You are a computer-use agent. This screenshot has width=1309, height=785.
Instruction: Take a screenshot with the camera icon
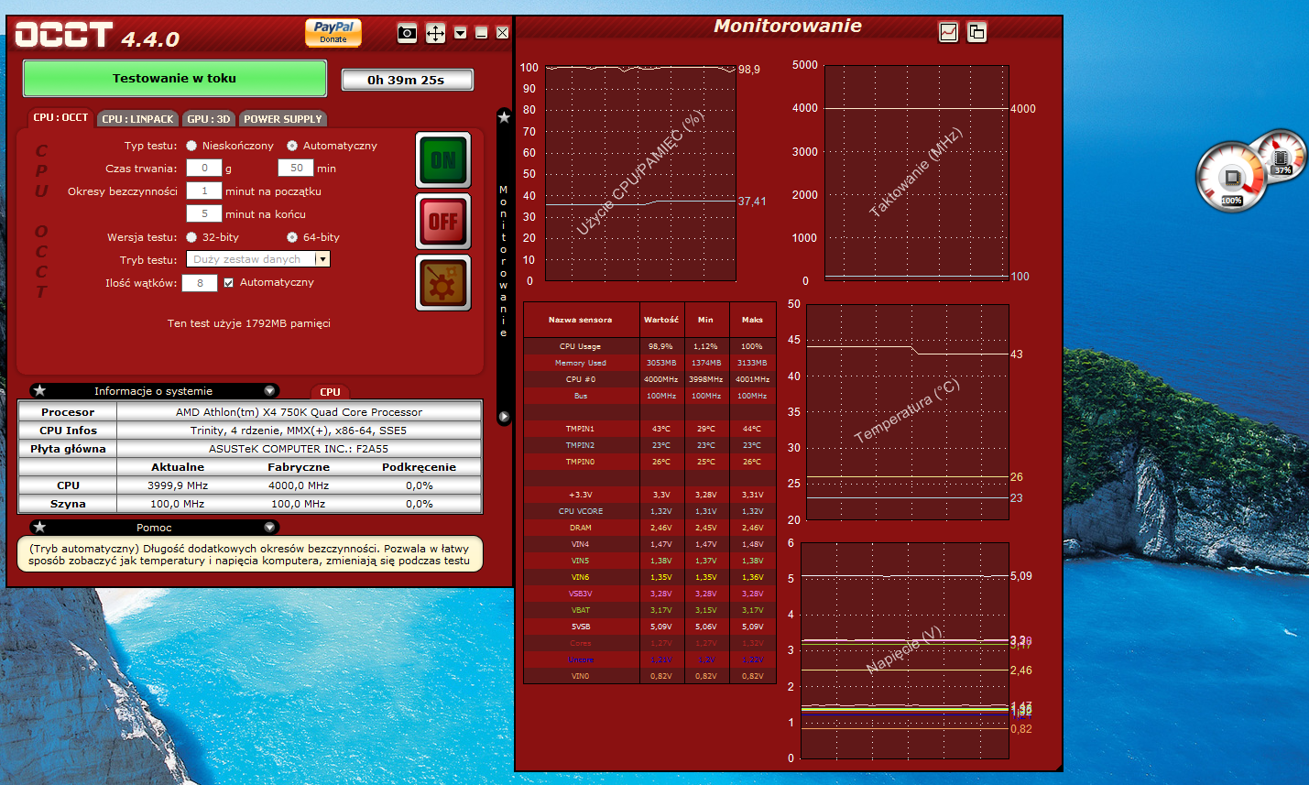(408, 33)
